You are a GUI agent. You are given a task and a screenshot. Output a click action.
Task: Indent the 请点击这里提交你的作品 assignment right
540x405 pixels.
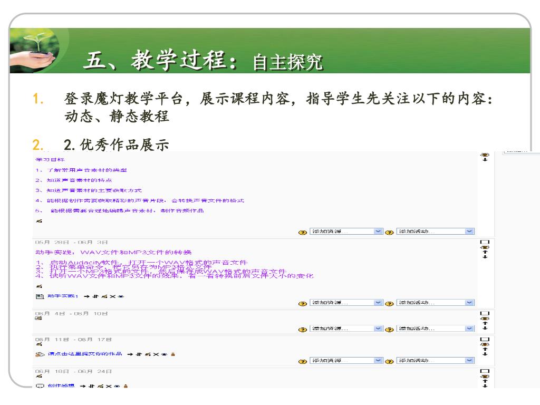130,354
